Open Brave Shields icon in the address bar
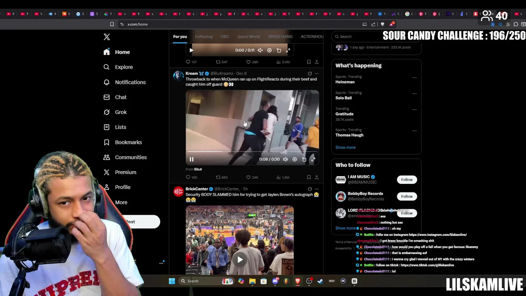Screen dimensions: 526x296 point(382,24)
